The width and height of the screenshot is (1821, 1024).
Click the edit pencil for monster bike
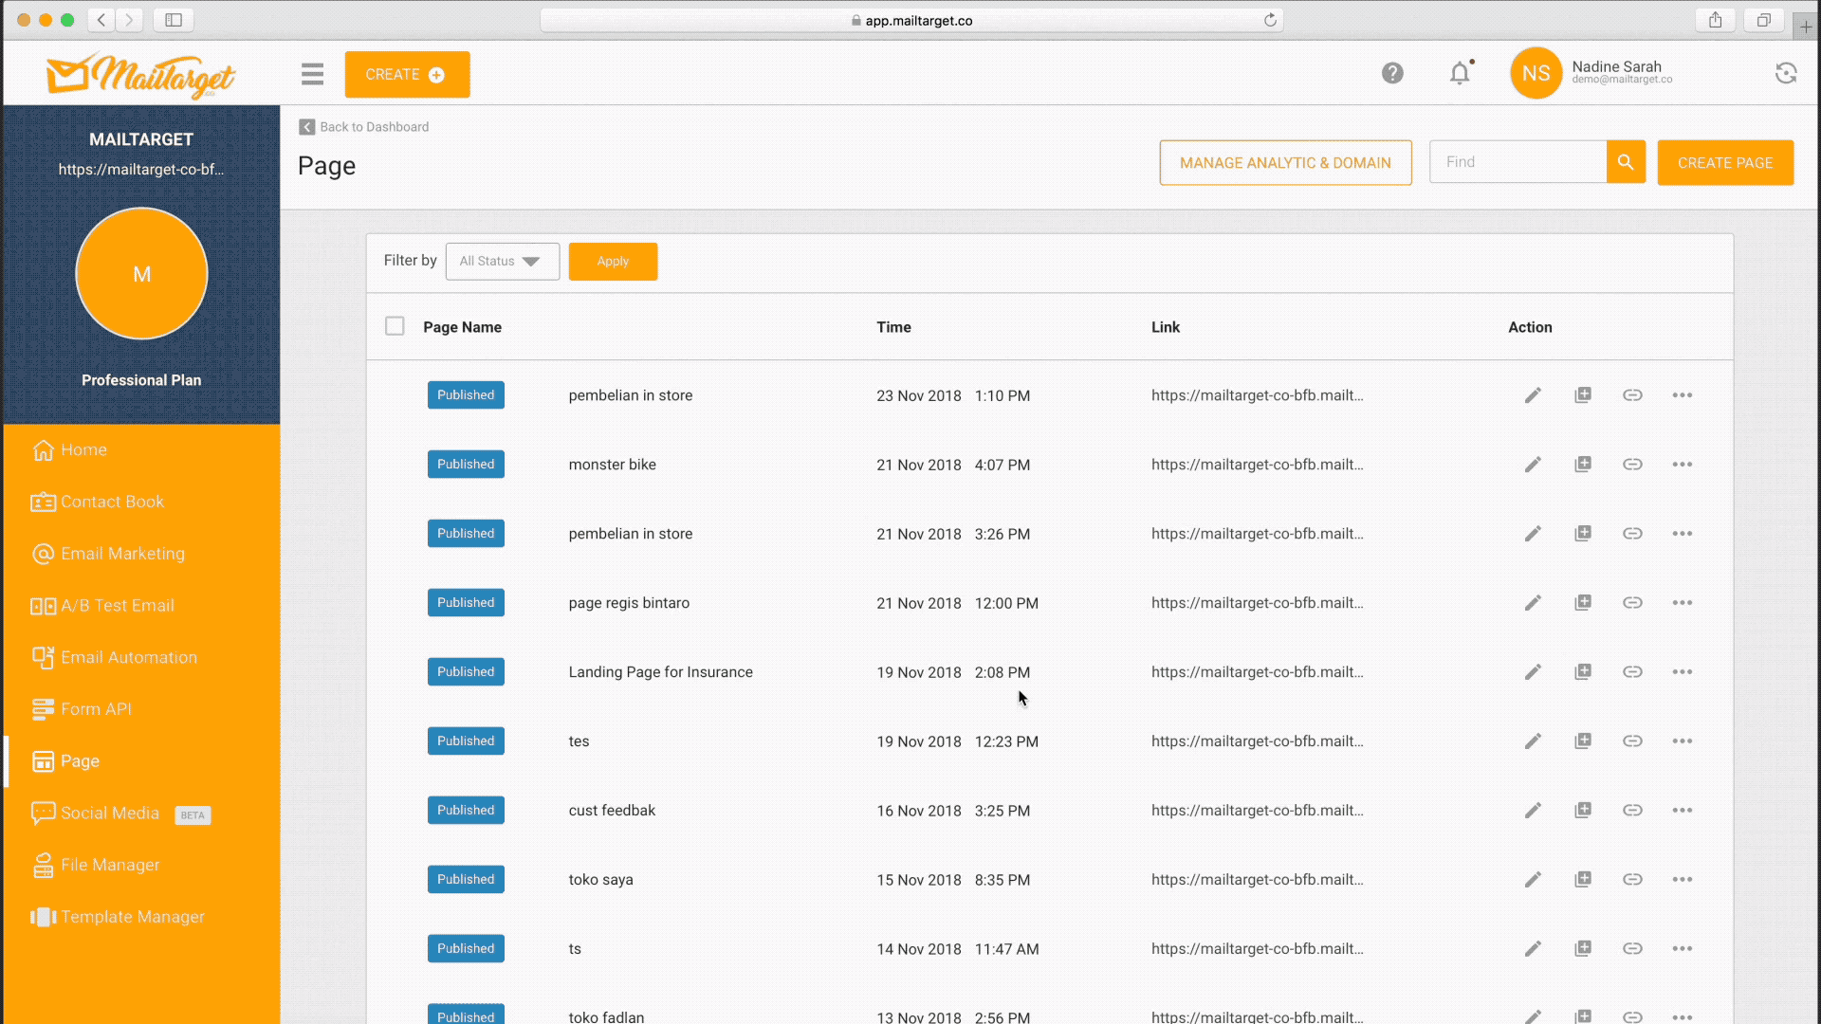click(1533, 465)
